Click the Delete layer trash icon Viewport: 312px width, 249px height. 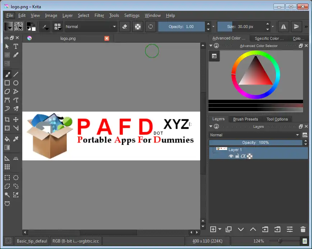pyautogui.click(x=303, y=229)
